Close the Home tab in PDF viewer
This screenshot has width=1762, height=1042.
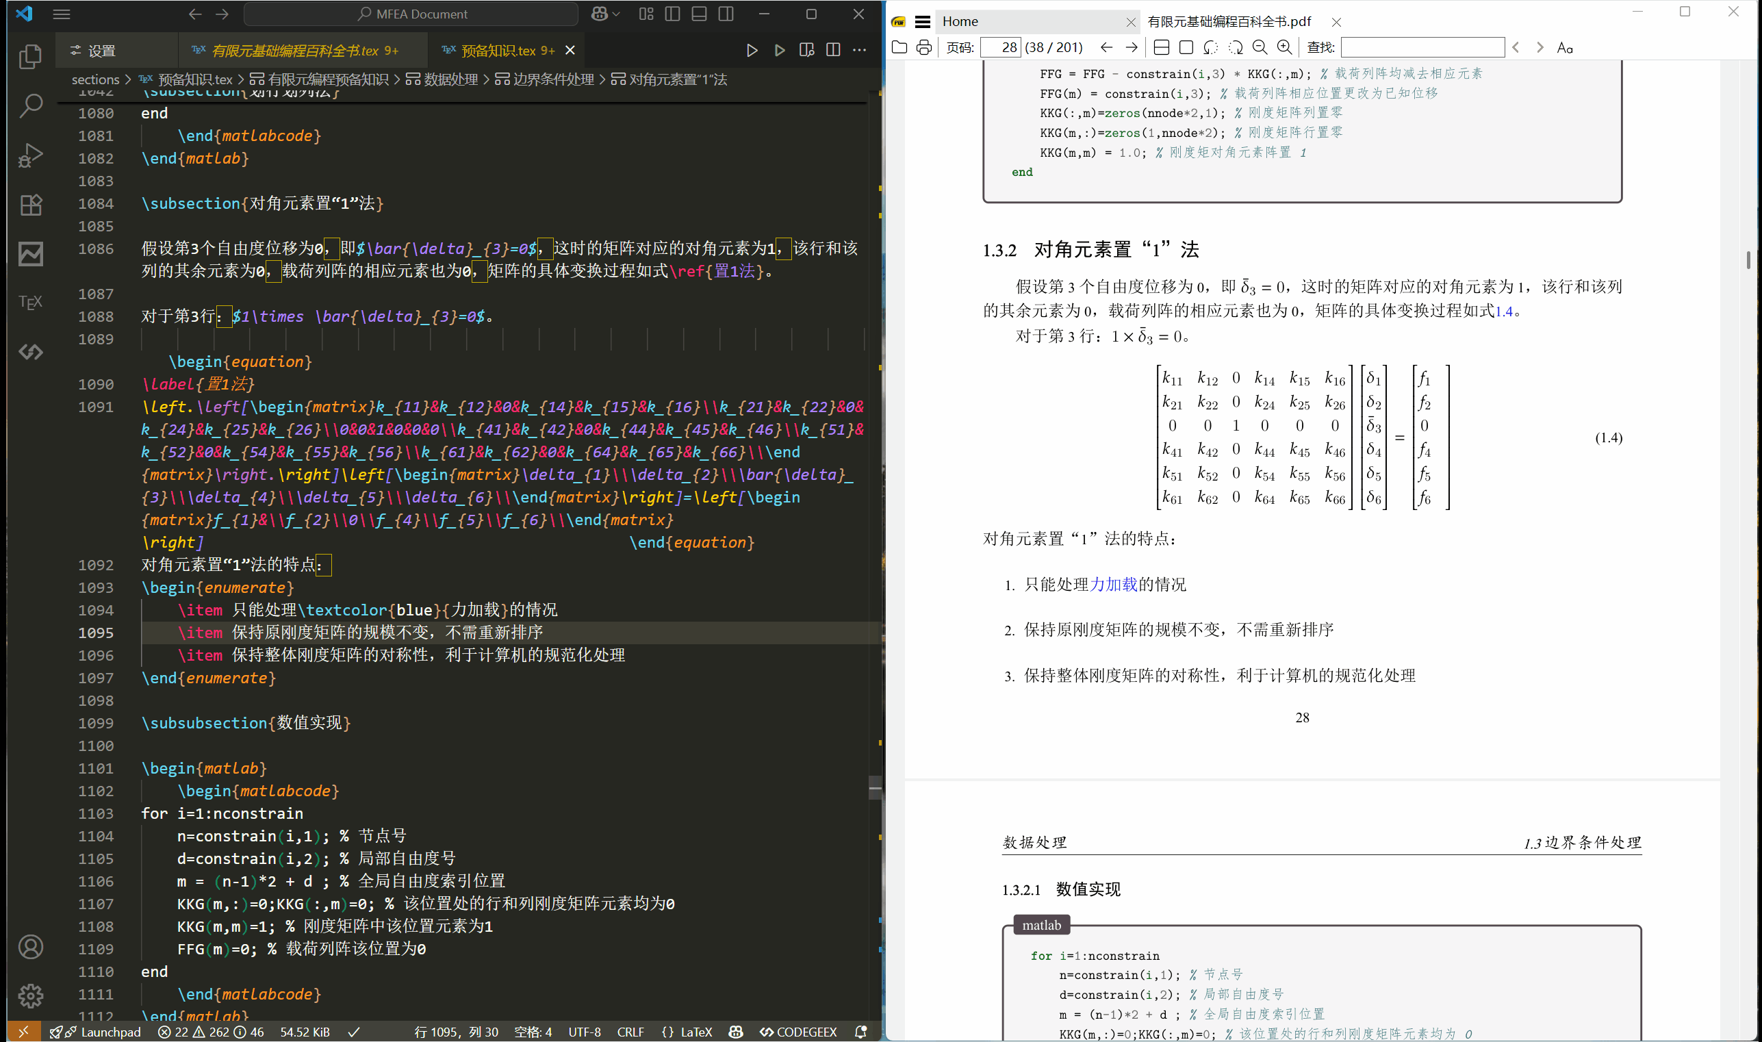(1130, 23)
